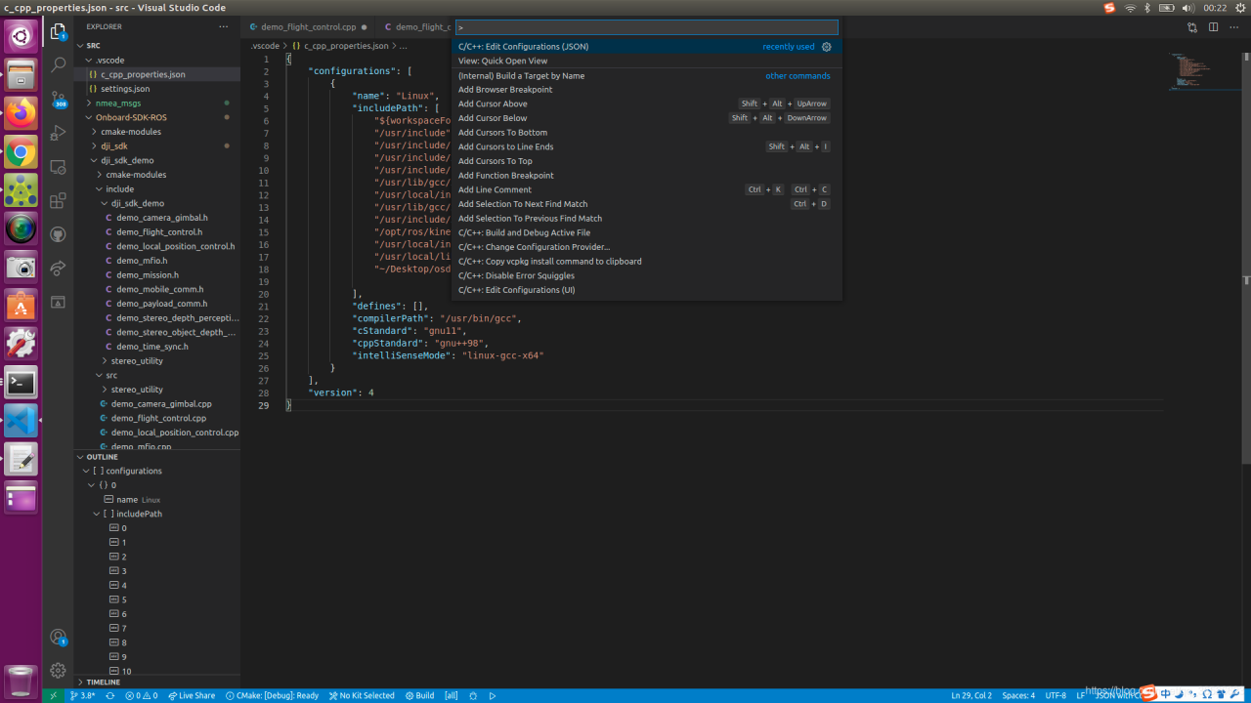Click the Explorer more actions ellipsis
Viewport: 1251px width, 703px height.
pyautogui.click(x=224, y=26)
